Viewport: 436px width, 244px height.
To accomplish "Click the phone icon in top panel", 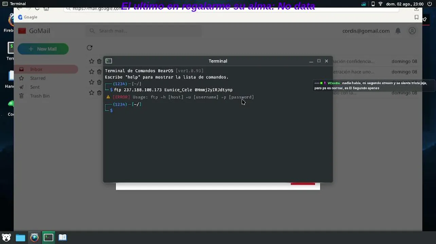I will 373,4.
